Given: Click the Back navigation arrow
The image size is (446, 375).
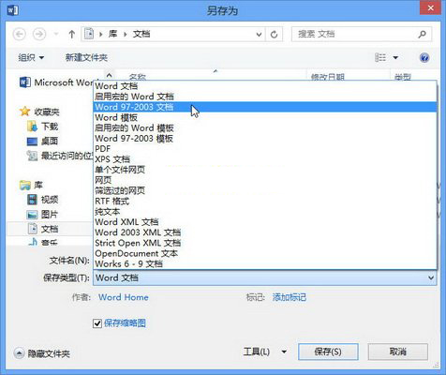Looking at the screenshot, I should pos(20,34).
